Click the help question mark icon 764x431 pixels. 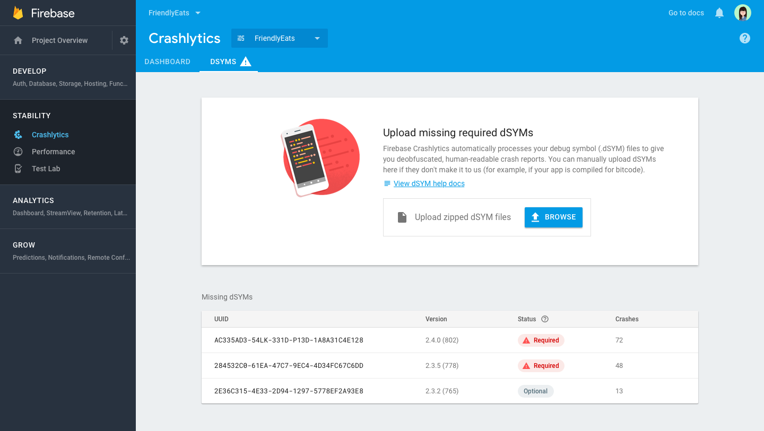tap(745, 38)
